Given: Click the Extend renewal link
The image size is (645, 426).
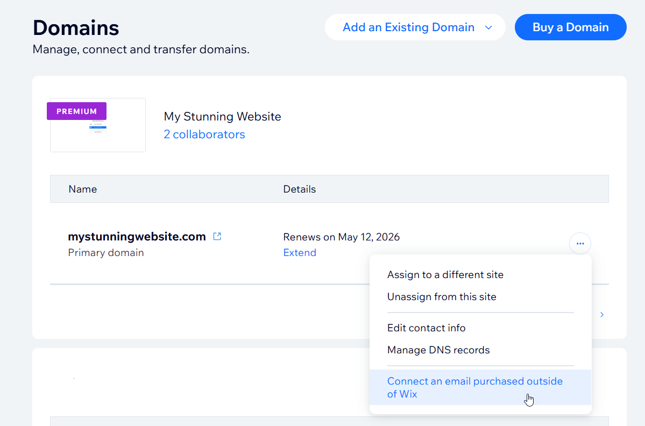Looking at the screenshot, I should pos(300,252).
